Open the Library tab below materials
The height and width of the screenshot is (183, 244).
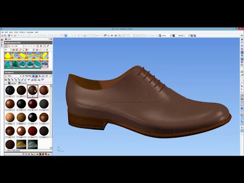[x=9, y=150]
